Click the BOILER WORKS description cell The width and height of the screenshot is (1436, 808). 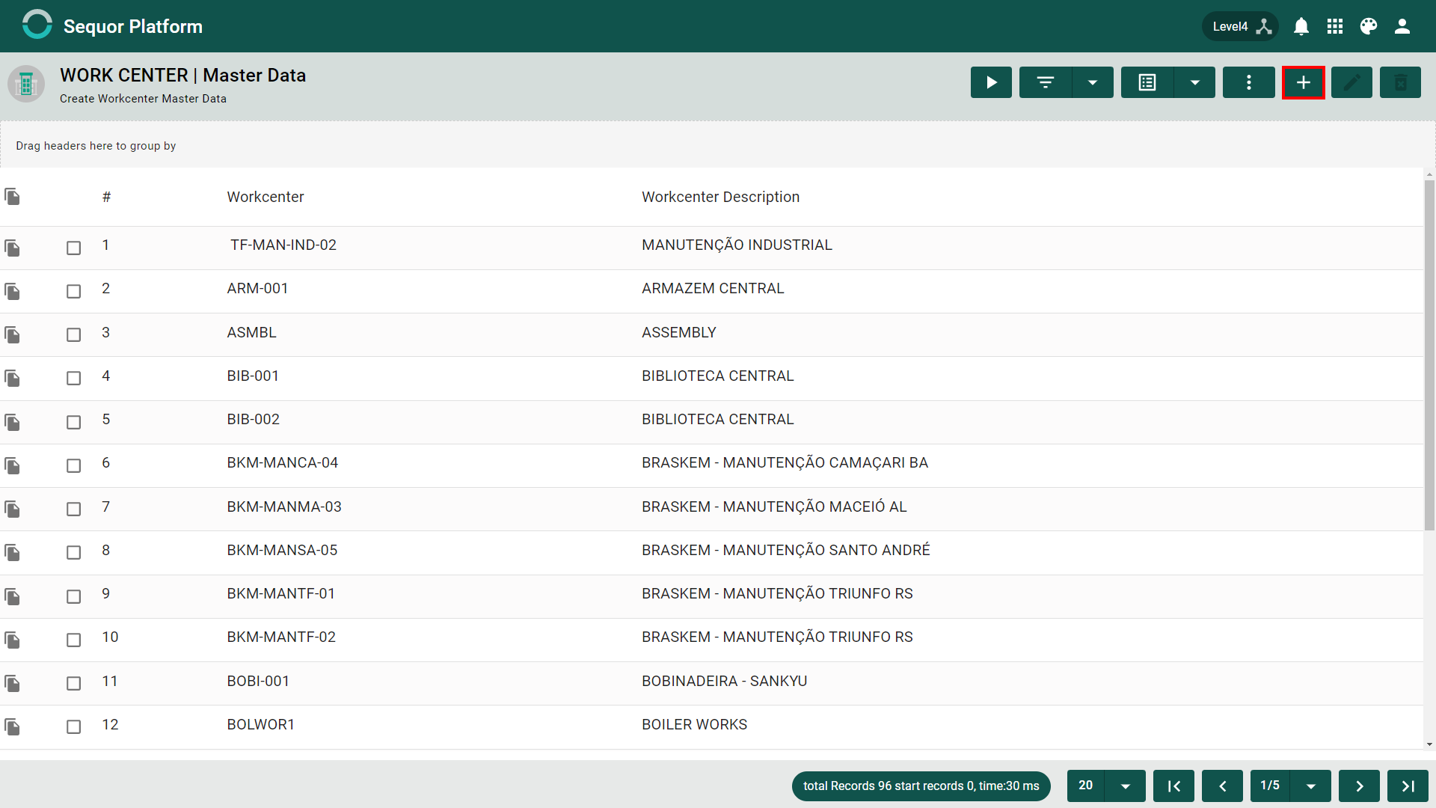(x=694, y=724)
